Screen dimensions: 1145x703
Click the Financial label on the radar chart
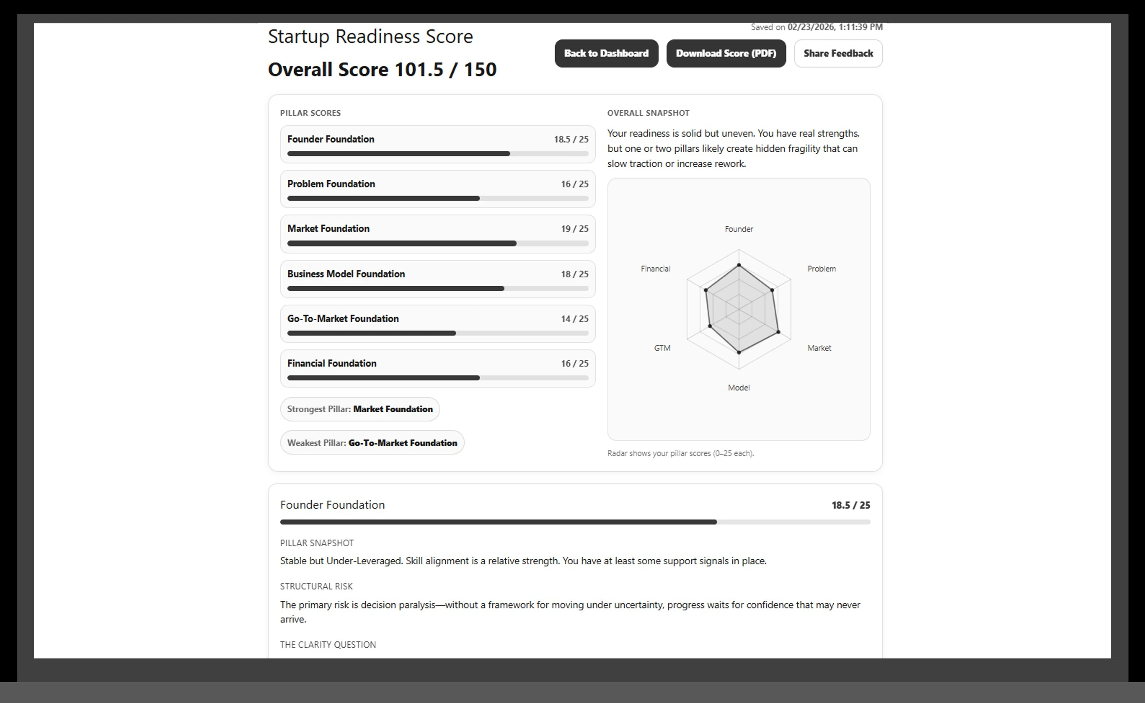(655, 269)
